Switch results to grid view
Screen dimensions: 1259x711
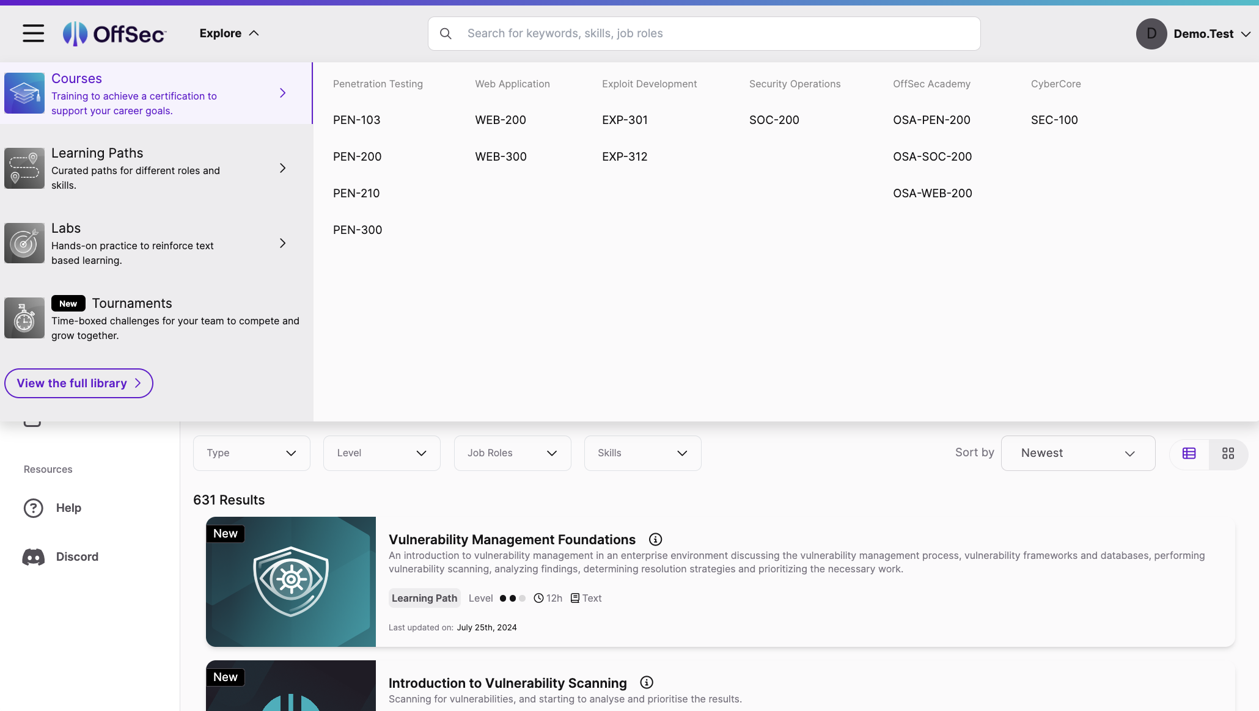tap(1228, 453)
